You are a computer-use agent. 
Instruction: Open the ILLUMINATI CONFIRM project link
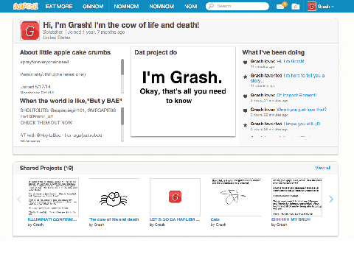pos(52,219)
